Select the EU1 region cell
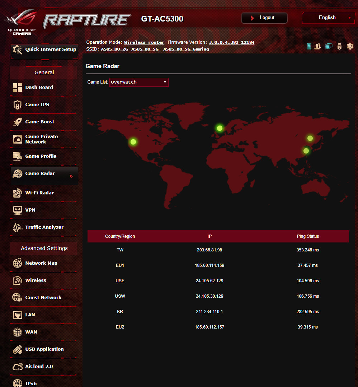The image size is (358, 387). point(120,265)
